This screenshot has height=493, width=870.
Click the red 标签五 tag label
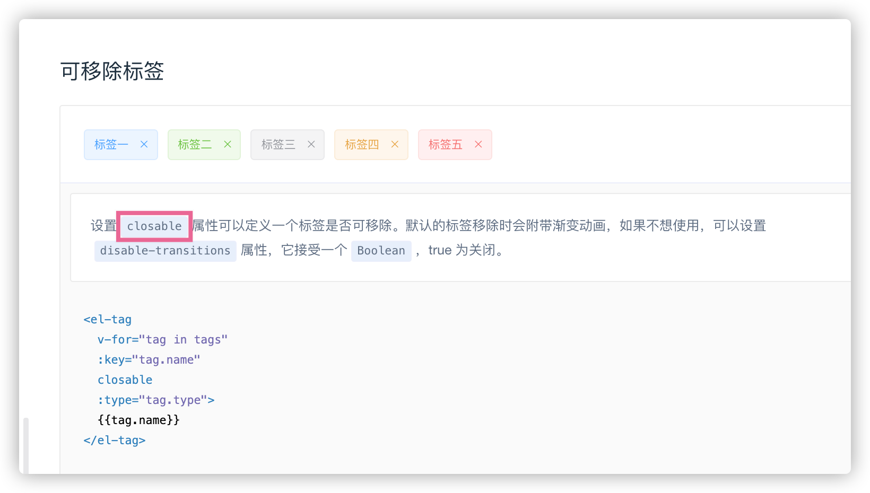pos(446,144)
